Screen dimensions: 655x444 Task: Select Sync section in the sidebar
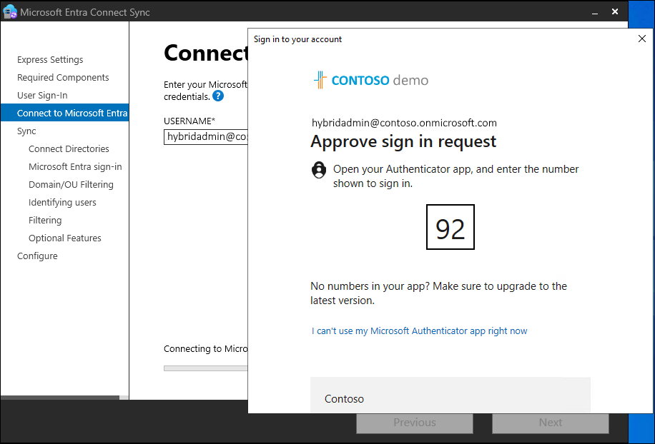point(26,131)
